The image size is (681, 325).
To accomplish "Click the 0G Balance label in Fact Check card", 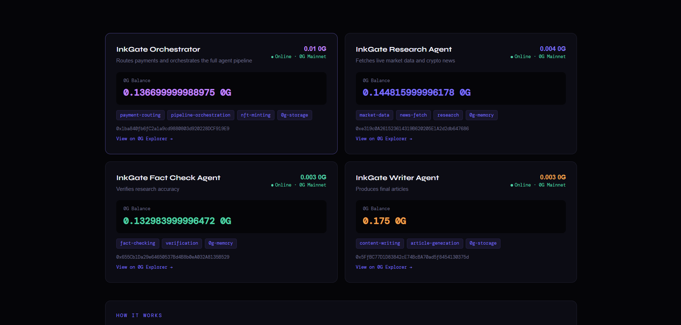I will click(137, 209).
